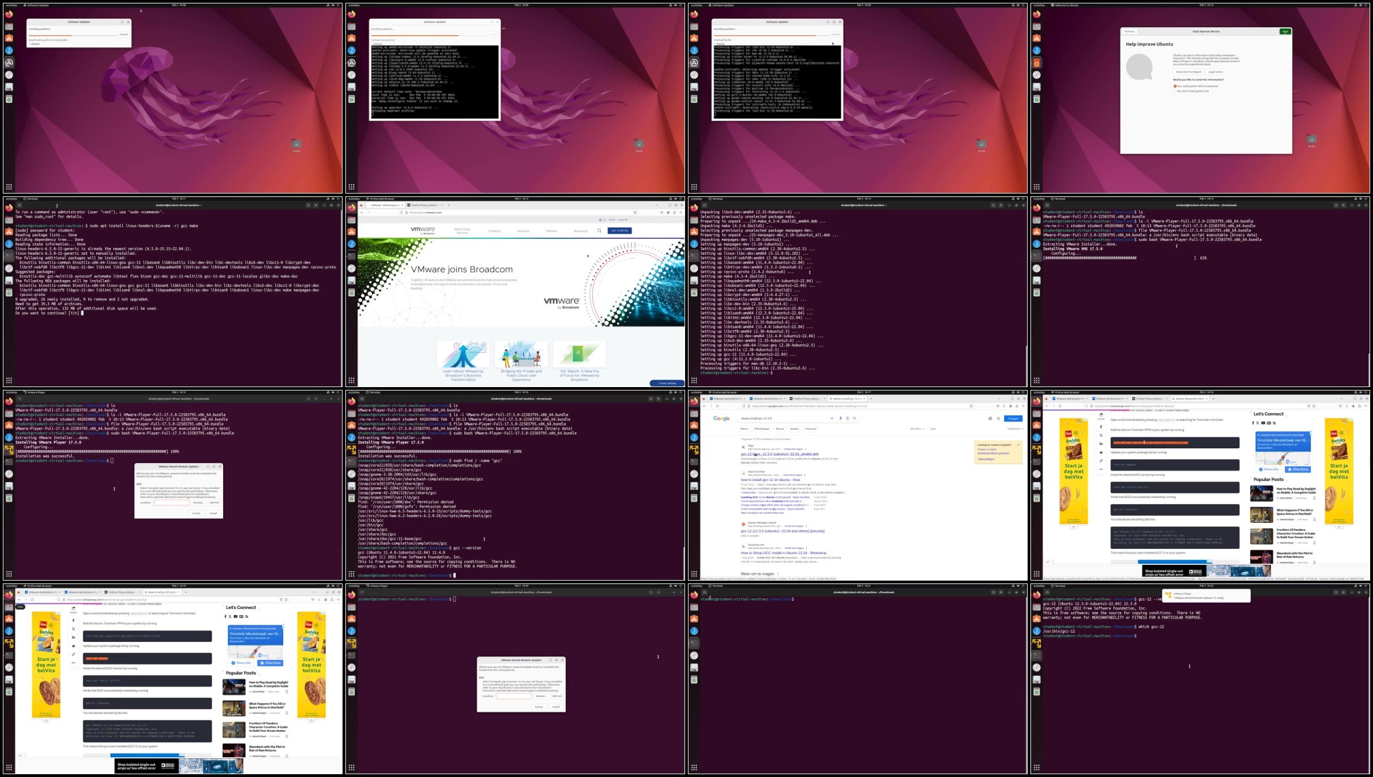1373x777 pixels.
Task: Click terminal text 'Do you want to continue? [Y/n]'
Action: pyautogui.click(x=48, y=313)
